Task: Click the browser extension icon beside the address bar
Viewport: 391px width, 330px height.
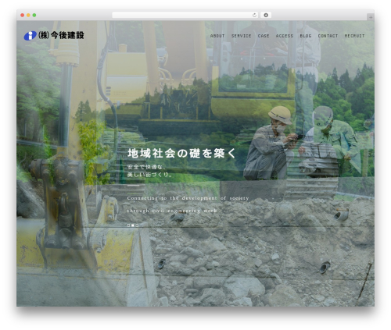Action: (266, 15)
